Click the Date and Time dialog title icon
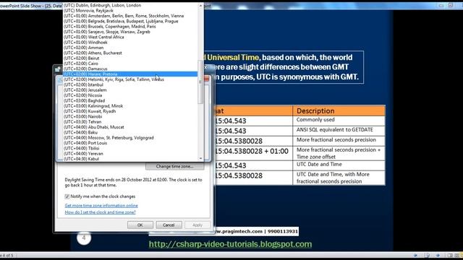Viewport: 463px width, 260px height. pyautogui.click(x=58, y=69)
